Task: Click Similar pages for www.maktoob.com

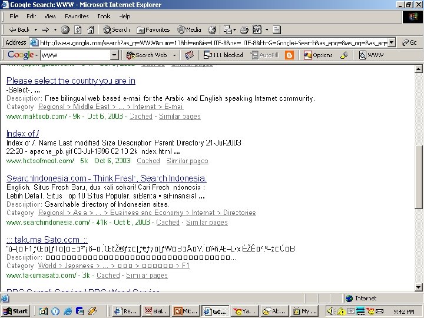Action: [x=180, y=117]
